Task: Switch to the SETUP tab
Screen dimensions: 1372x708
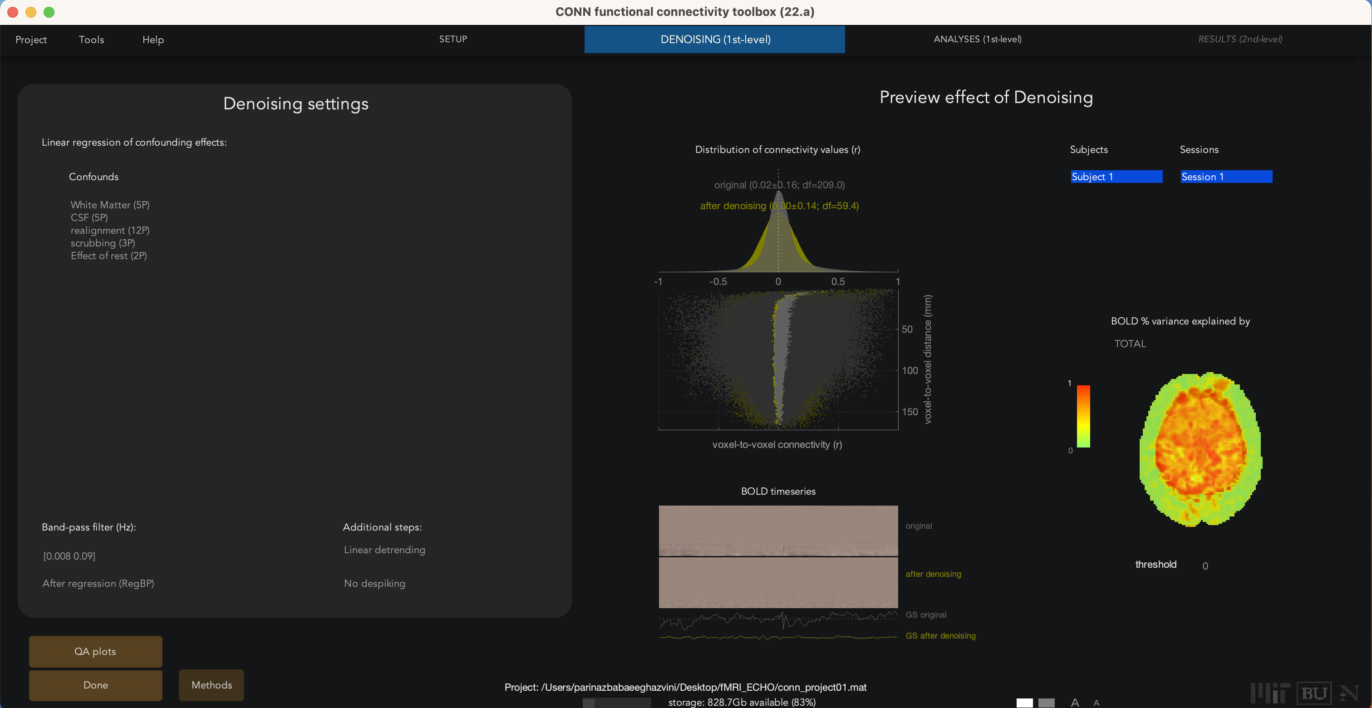Action: coord(452,39)
